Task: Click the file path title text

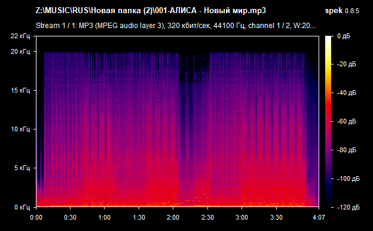Action: pyautogui.click(x=151, y=11)
